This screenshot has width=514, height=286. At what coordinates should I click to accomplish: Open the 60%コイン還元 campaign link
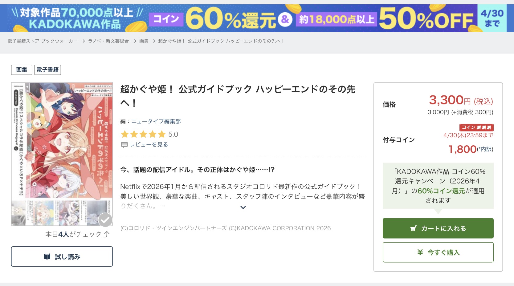point(441,191)
